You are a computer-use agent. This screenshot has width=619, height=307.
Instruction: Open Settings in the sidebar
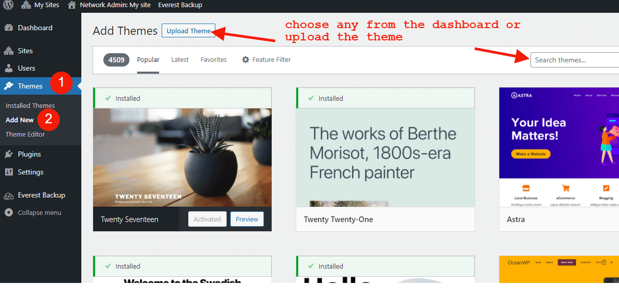pyautogui.click(x=30, y=172)
